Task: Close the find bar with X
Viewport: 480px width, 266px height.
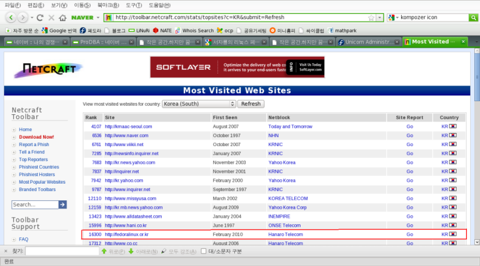Action: click(6, 251)
